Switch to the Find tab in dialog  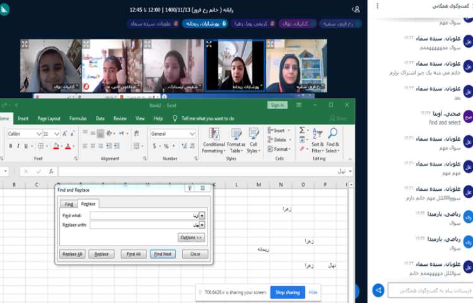tap(69, 204)
